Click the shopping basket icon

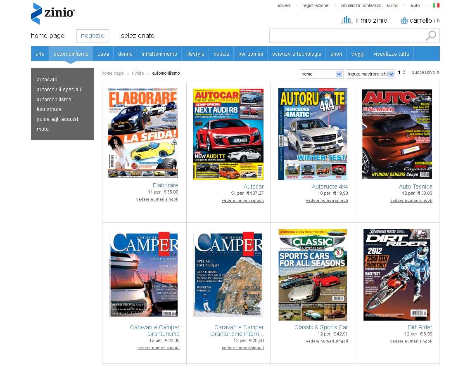[x=404, y=20]
